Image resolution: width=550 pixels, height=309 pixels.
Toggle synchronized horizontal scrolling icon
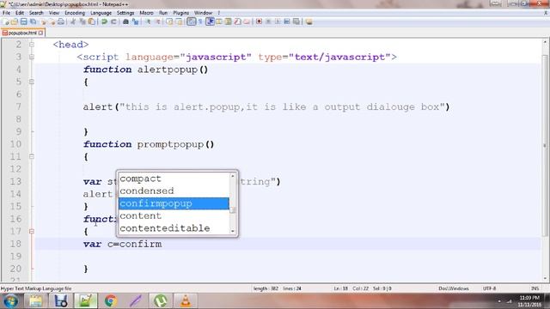pyautogui.click(x=179, y=21)
